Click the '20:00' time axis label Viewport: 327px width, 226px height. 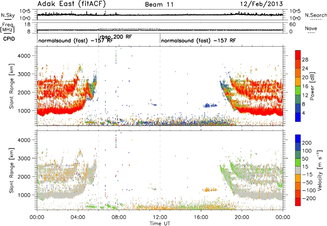point(242,217)
